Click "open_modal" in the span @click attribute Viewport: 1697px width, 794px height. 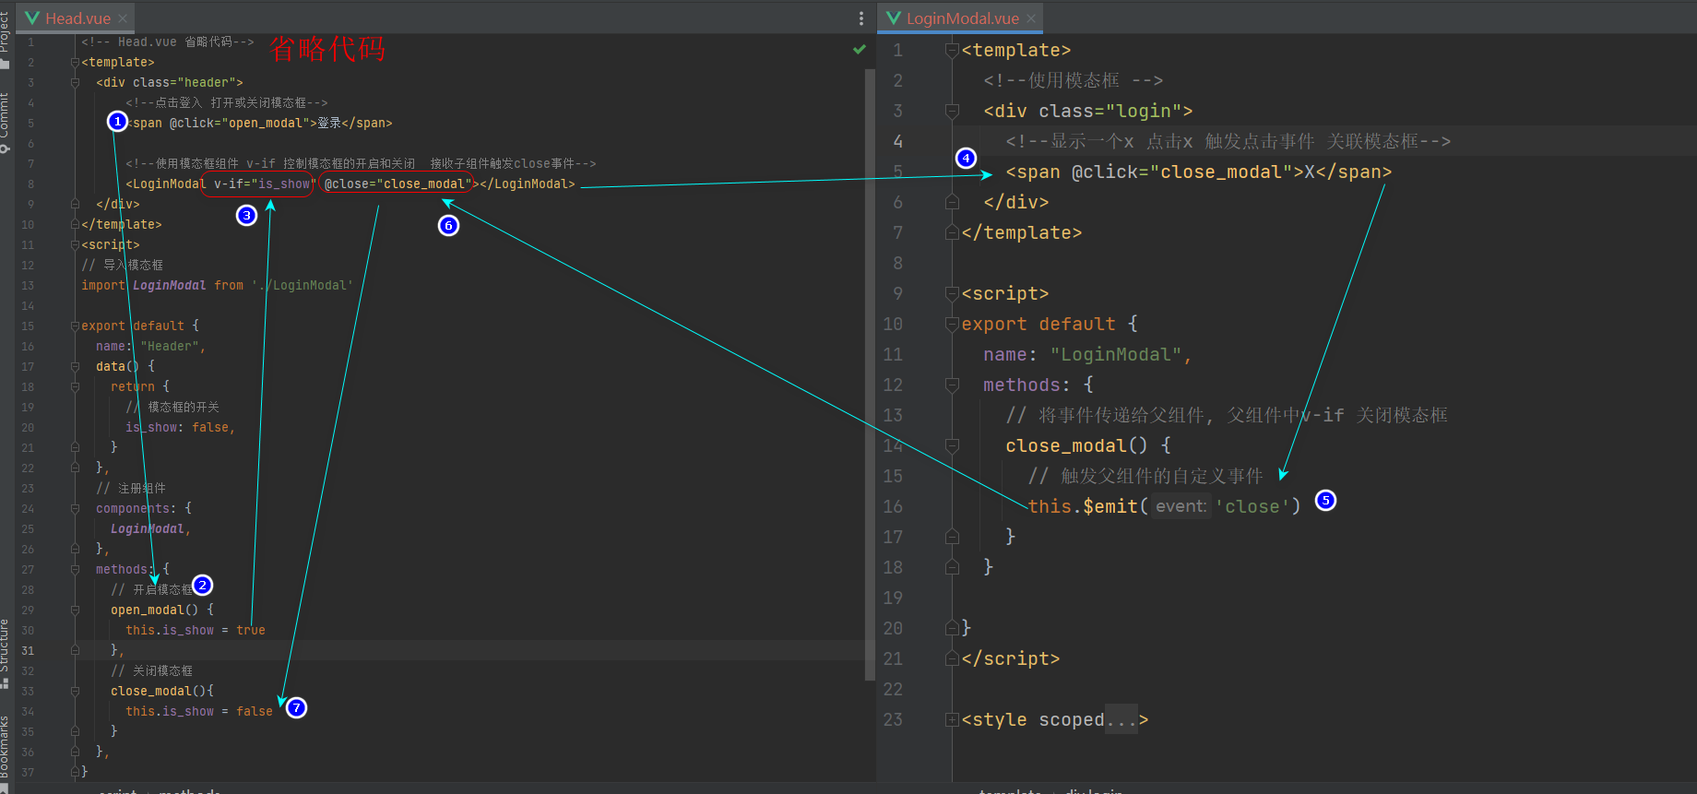[266, 124]
